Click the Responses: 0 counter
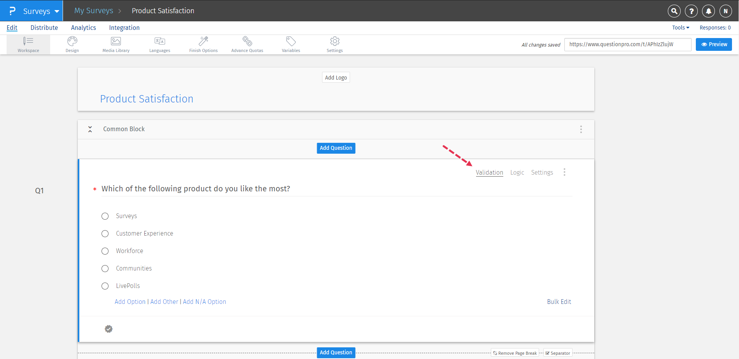 (715, 28)
